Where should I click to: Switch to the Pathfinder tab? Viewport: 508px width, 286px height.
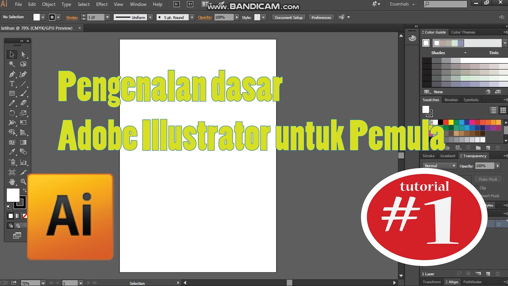tap(472, 282)
